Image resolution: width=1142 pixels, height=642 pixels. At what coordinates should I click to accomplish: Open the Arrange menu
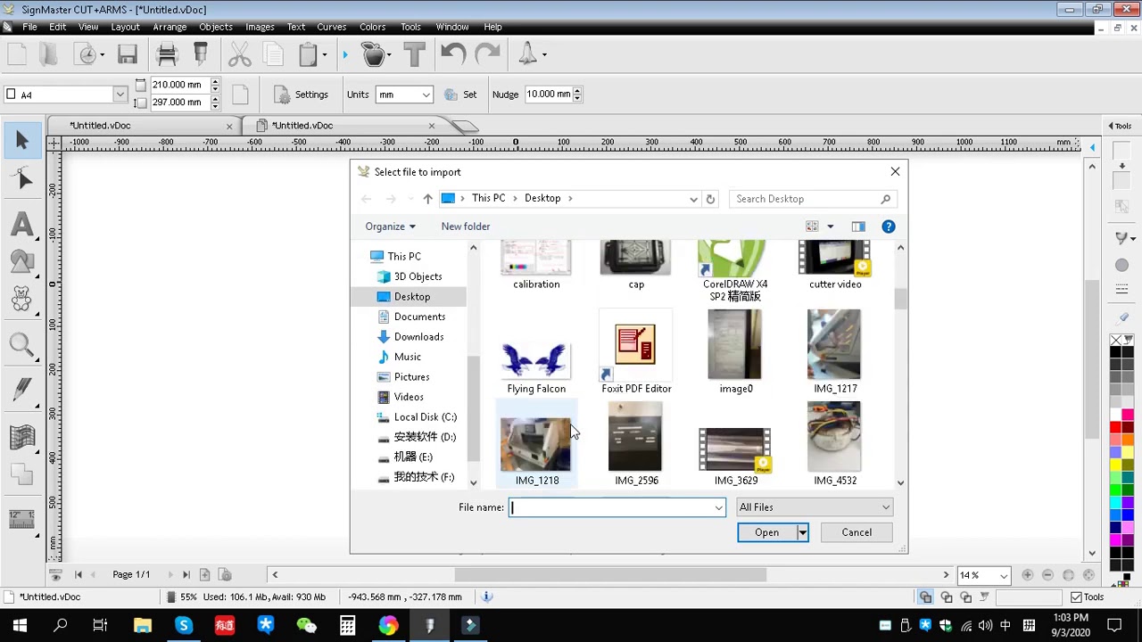170,27
